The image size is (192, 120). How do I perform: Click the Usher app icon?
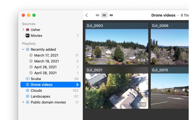(28, 30)
